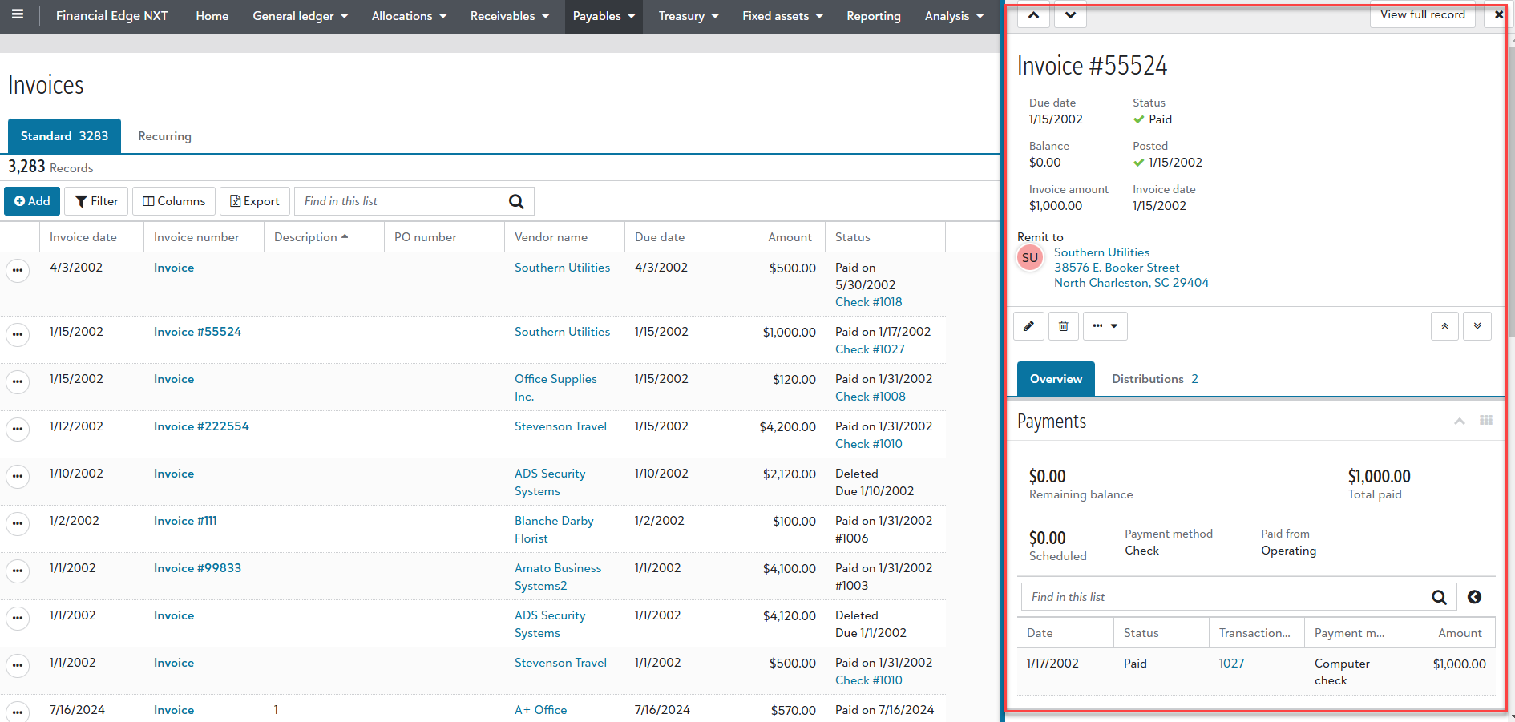Image resolution: width=1515 pixels, height=722 pixels.
Task: Select the Overview tab
Action: 1056,379
